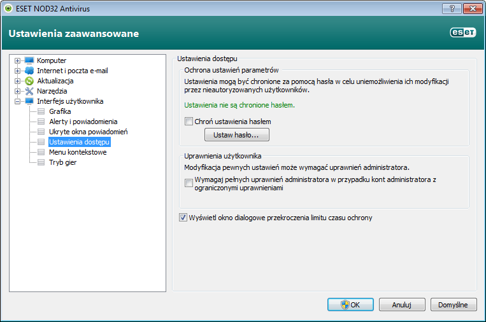The image size is (486, 322).
Task: Click the Komputer monitor icon
Action: (x=29, y=60)
